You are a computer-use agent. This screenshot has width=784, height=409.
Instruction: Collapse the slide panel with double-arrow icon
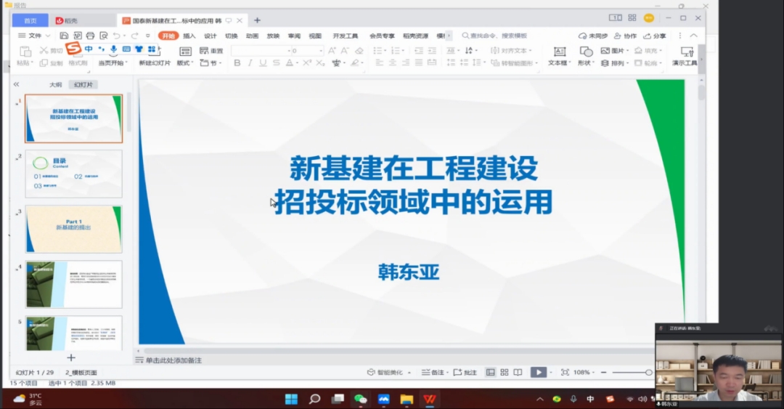(x=17, y=84)
